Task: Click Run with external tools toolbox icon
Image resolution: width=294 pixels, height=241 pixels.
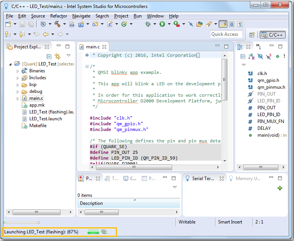Action: click(x=177, y=24)
